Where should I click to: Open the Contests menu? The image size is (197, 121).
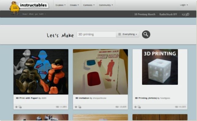pyautogui.click(x=89, y=5)
